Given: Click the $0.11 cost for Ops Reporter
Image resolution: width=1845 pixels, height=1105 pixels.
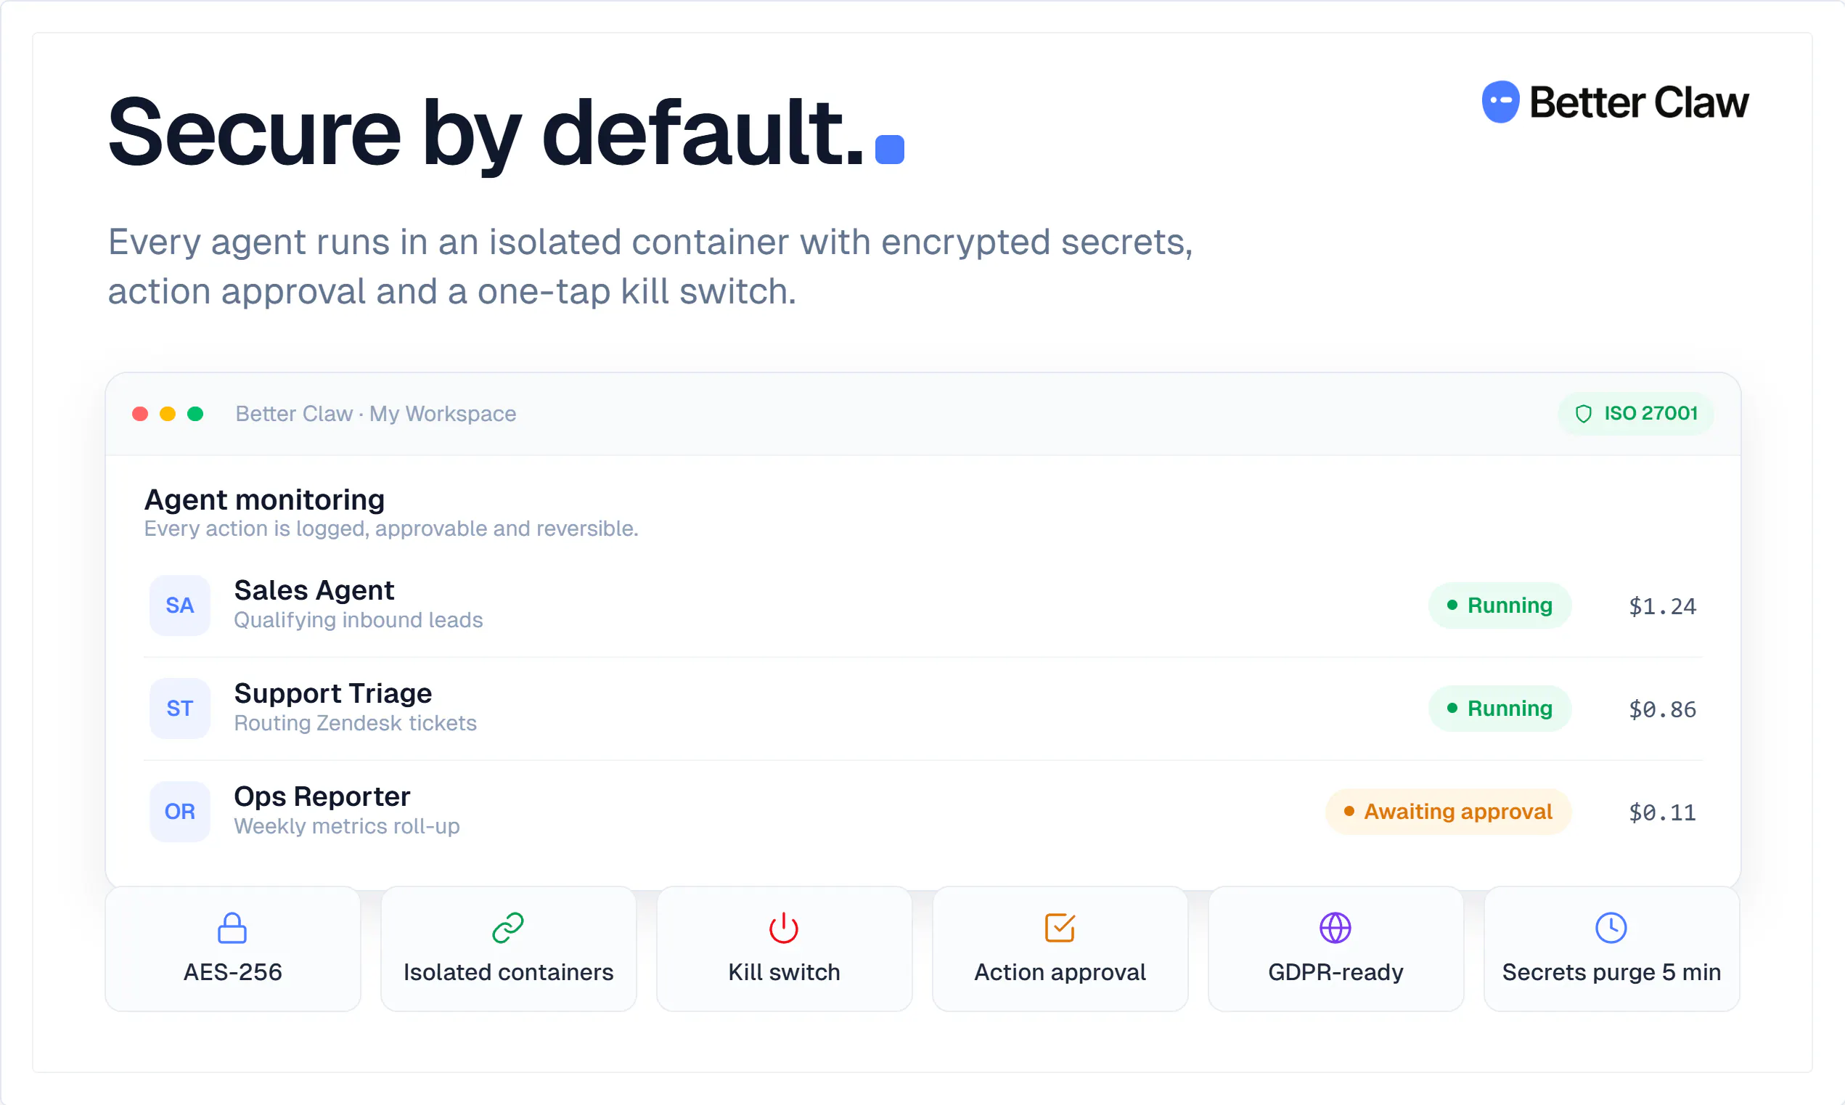Looking at the screenshot, I should (x=1663, y=812).
